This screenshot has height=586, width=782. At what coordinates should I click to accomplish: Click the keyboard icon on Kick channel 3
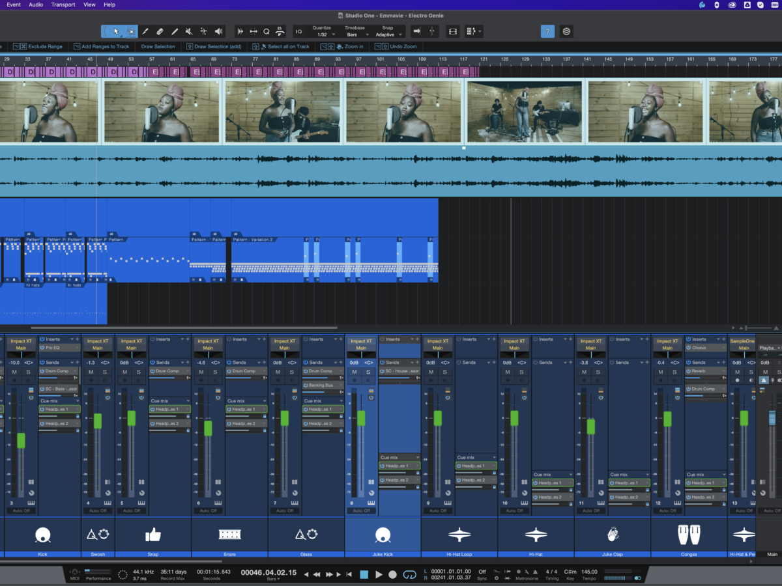coord(31,503)
